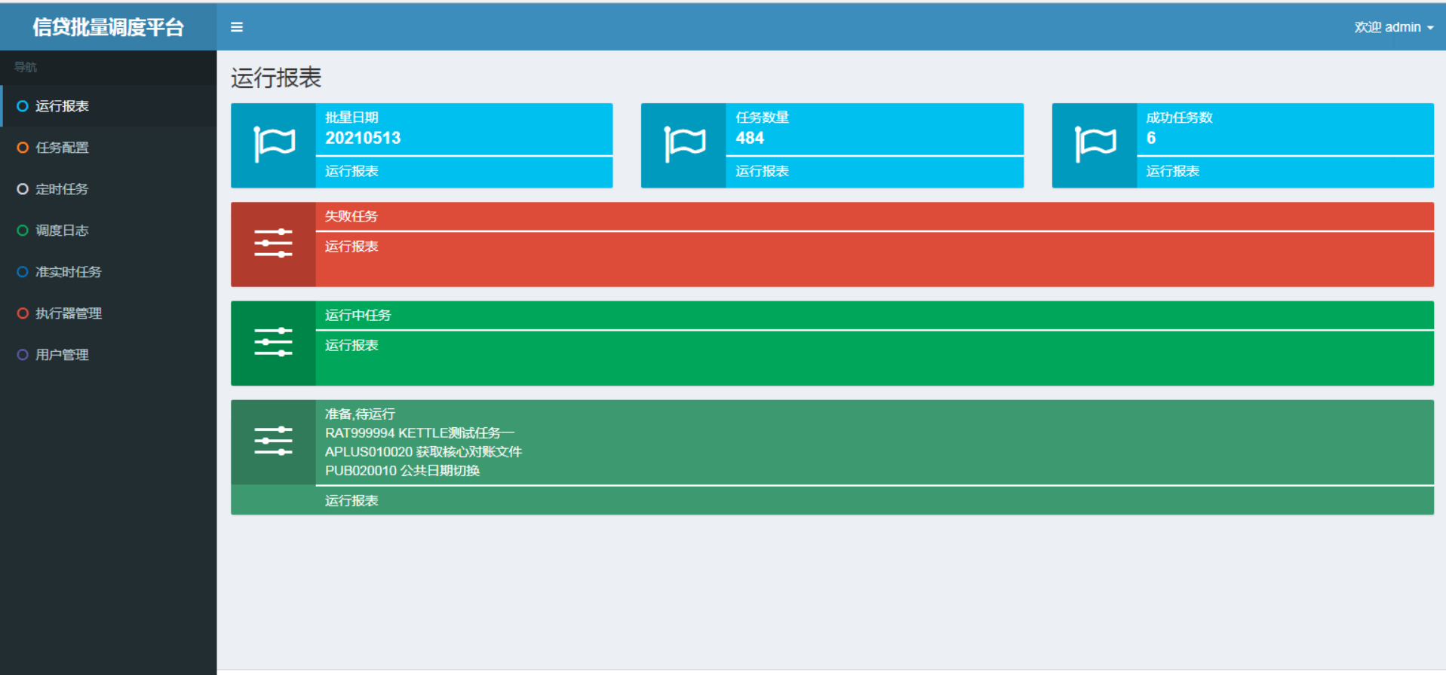This screenshot has height=675, width=1446.
Task: Click the flag icon on 成功任务数 card
Action: click(1094, 145)
